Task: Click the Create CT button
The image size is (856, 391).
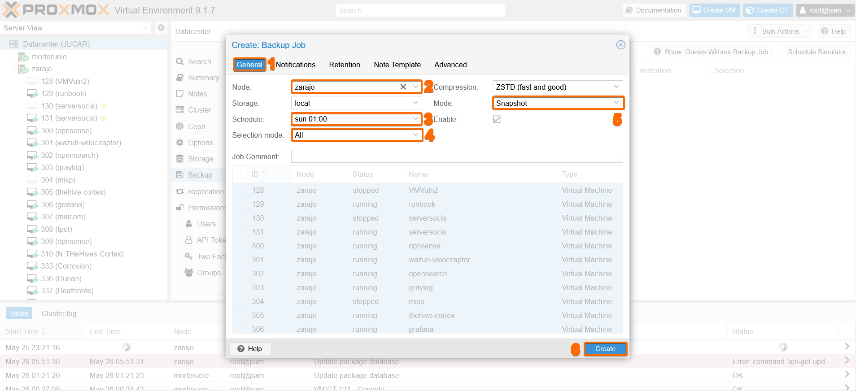Action: pos(768,10)
